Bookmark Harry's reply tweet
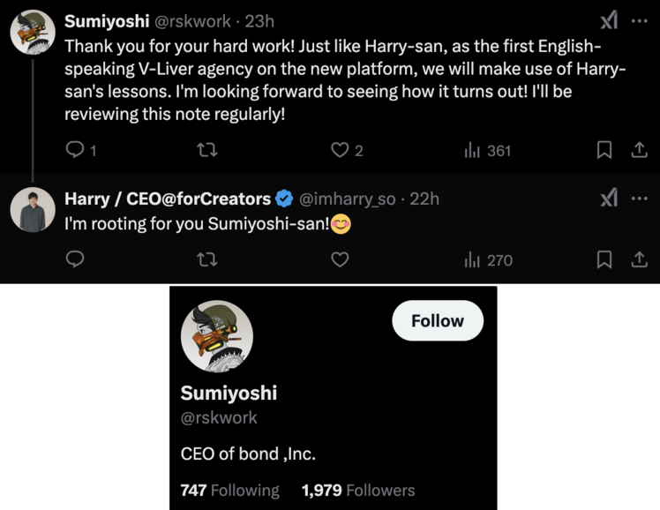Screen dimensions: 660x510 pos(604,259)
